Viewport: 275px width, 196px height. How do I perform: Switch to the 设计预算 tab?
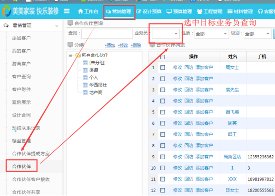click(149, 11)
